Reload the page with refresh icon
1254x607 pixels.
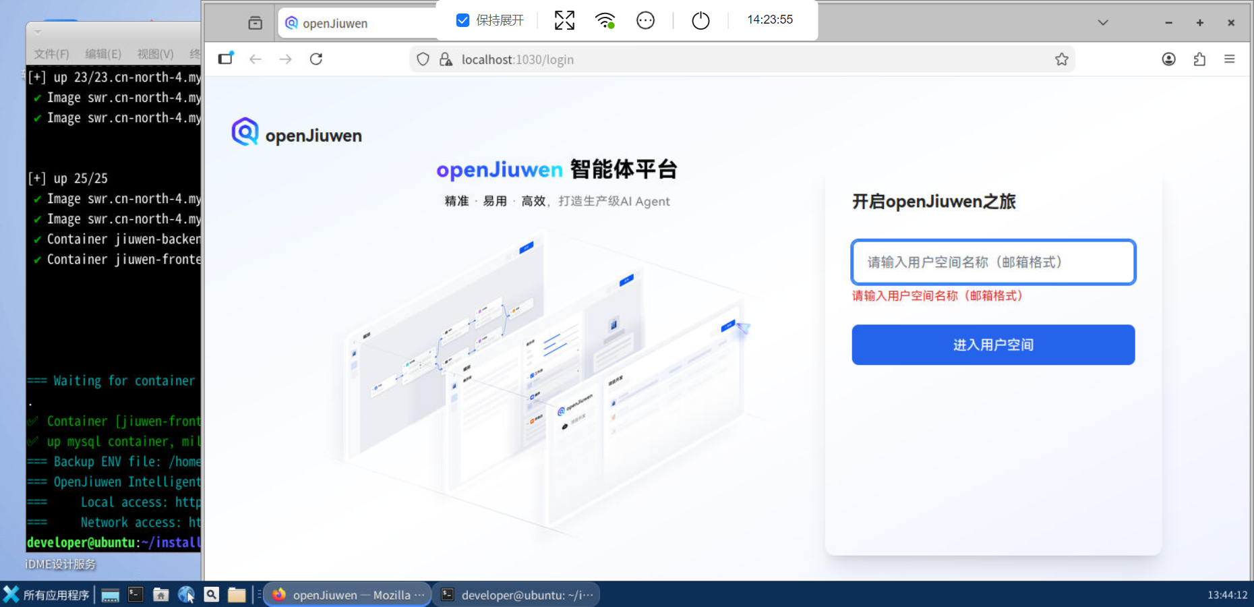(x=316, y=59)
